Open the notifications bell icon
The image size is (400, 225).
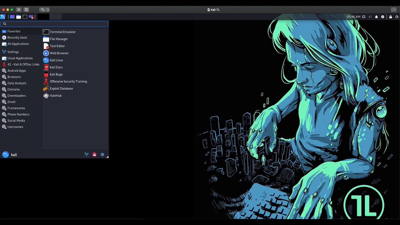coord(376,17)
